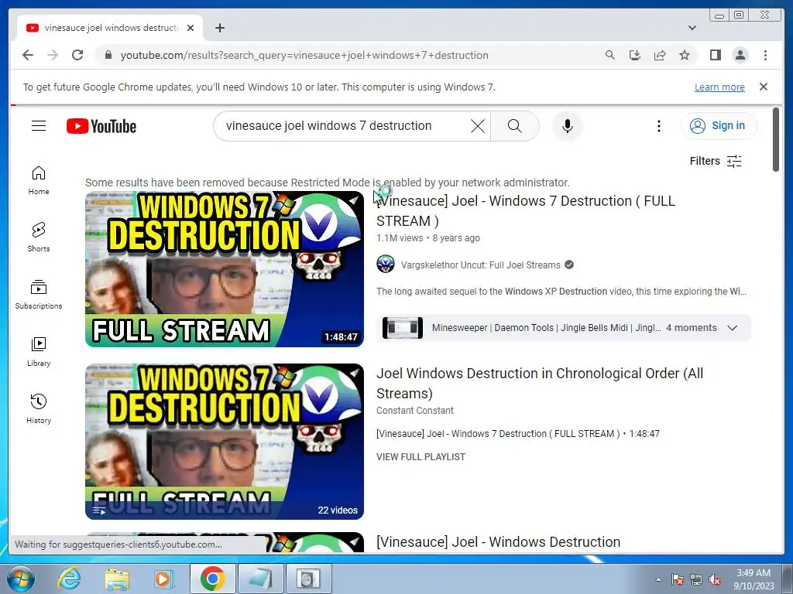Open the 22 videos playlist thumbnail

[224, 442]
